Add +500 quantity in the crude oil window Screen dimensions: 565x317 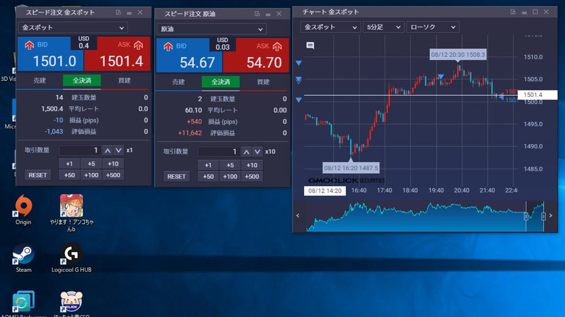[x=251, y=177]
